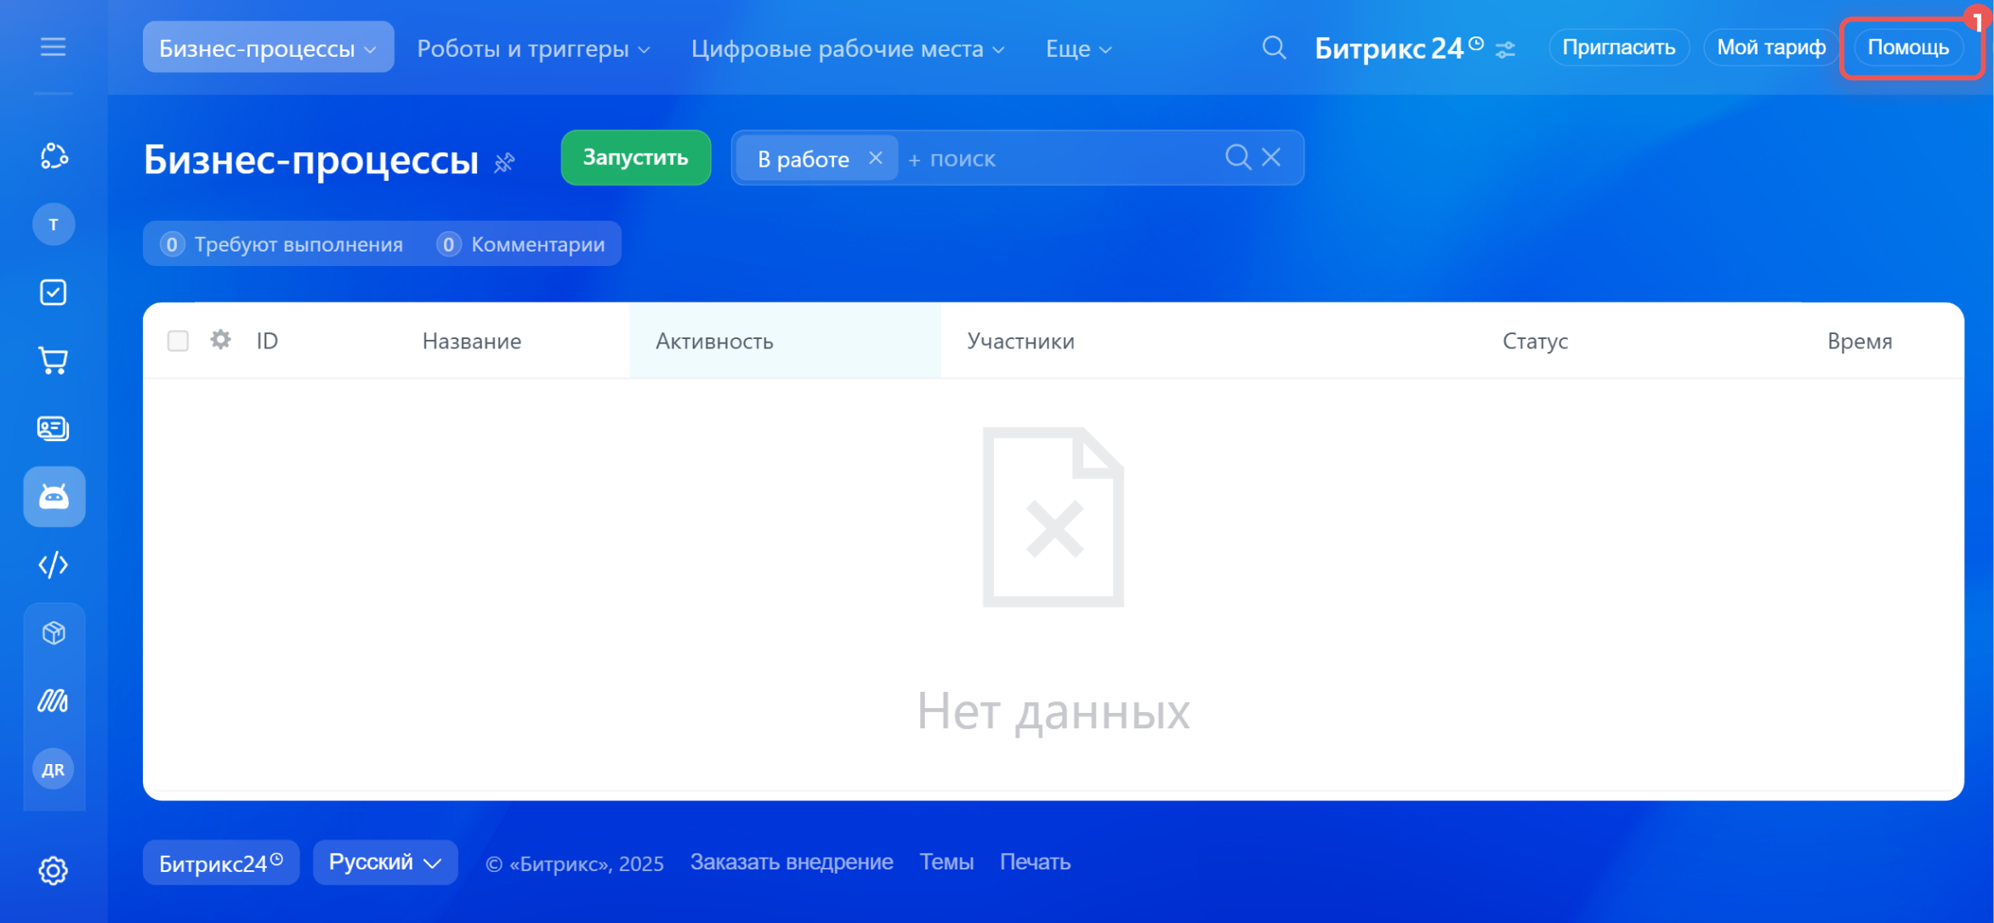Remove the 'В работе' filter chip
Image resolution: width=1994 pixels, height=923 pixels.
click(x=875, y=157)
